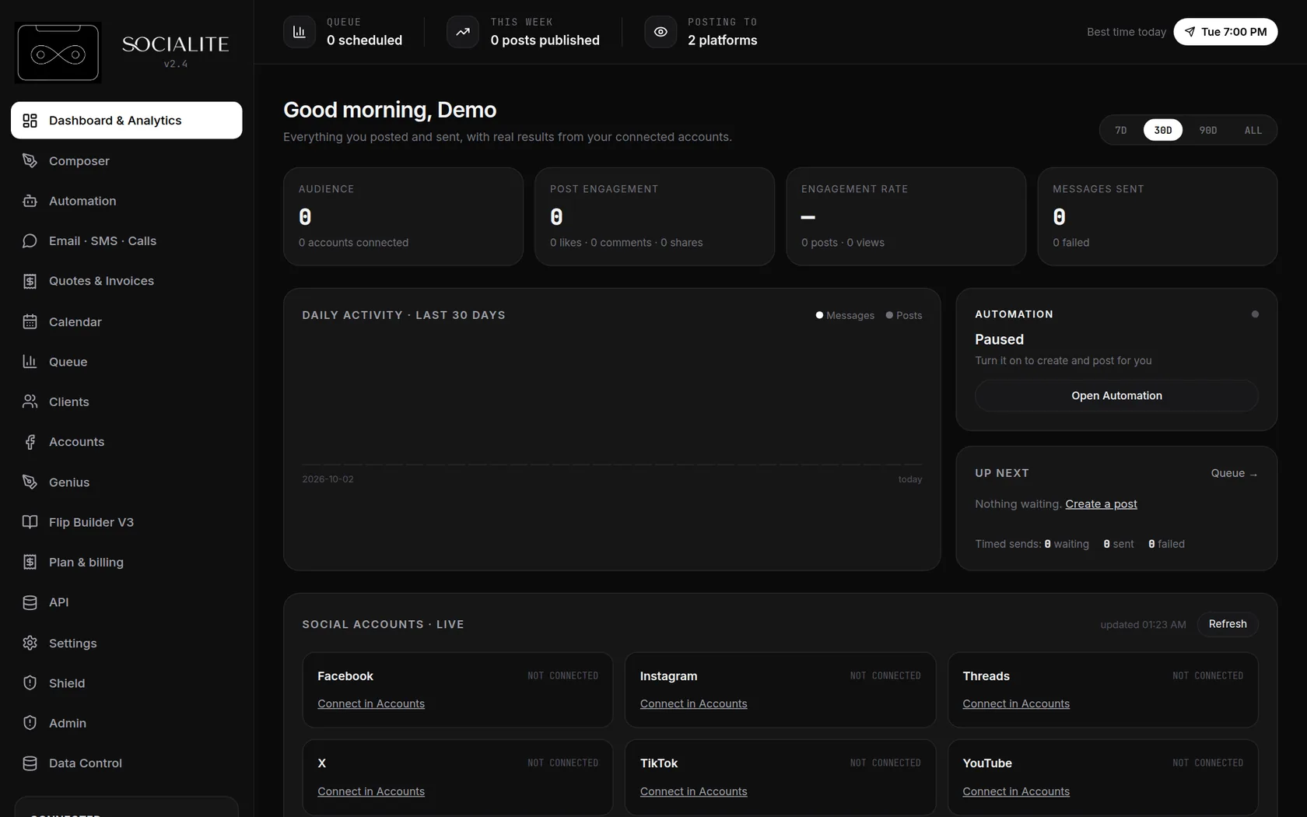Click the Open Automation button
This screenshot has width=1307, height=817.
(x=1116, y=395)
